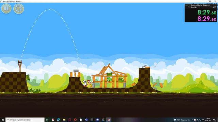Launch Microsoft Edge from the taskbar
Image resolution: width=218 pixels, height=122 pixels.
[x=59, y=120]
